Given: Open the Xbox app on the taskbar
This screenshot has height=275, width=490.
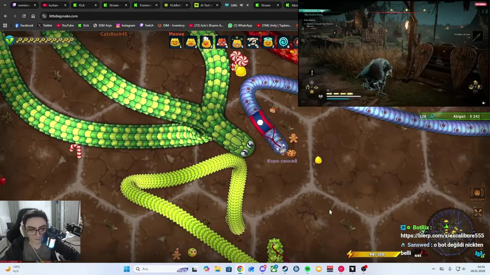Looking at the screenshot, I should tap(274, 269).
